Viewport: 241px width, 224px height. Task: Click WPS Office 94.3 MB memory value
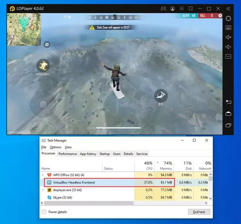(166, 175)
